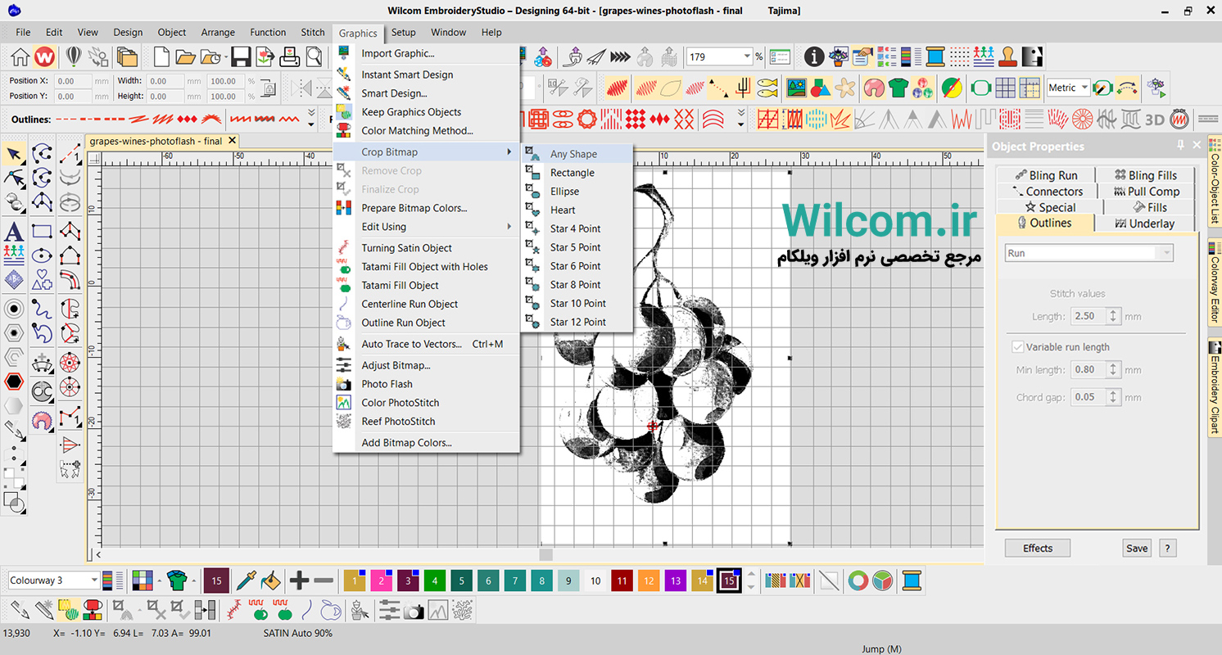
Task: Click the printer icon to print design
Action: pos(290,56)
